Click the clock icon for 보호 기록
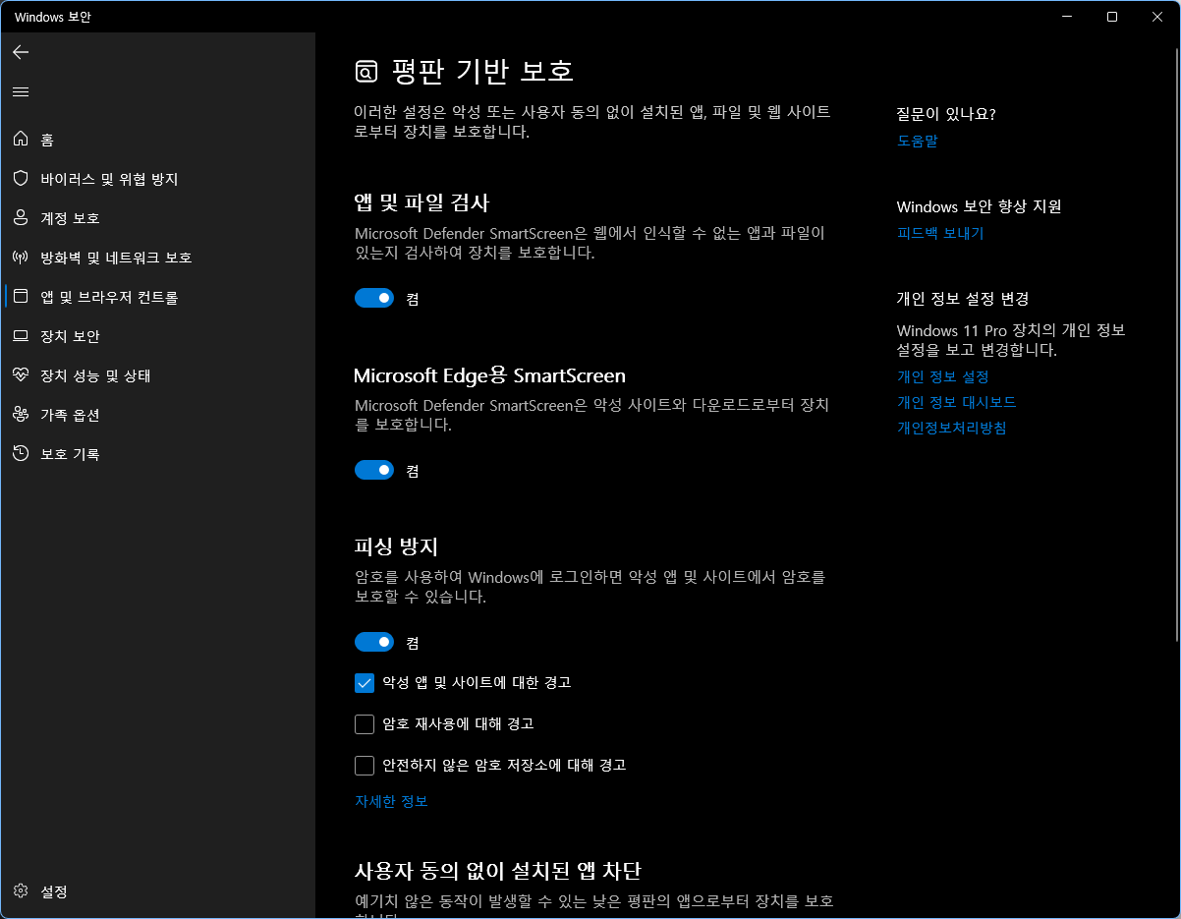 click(21, 454)
